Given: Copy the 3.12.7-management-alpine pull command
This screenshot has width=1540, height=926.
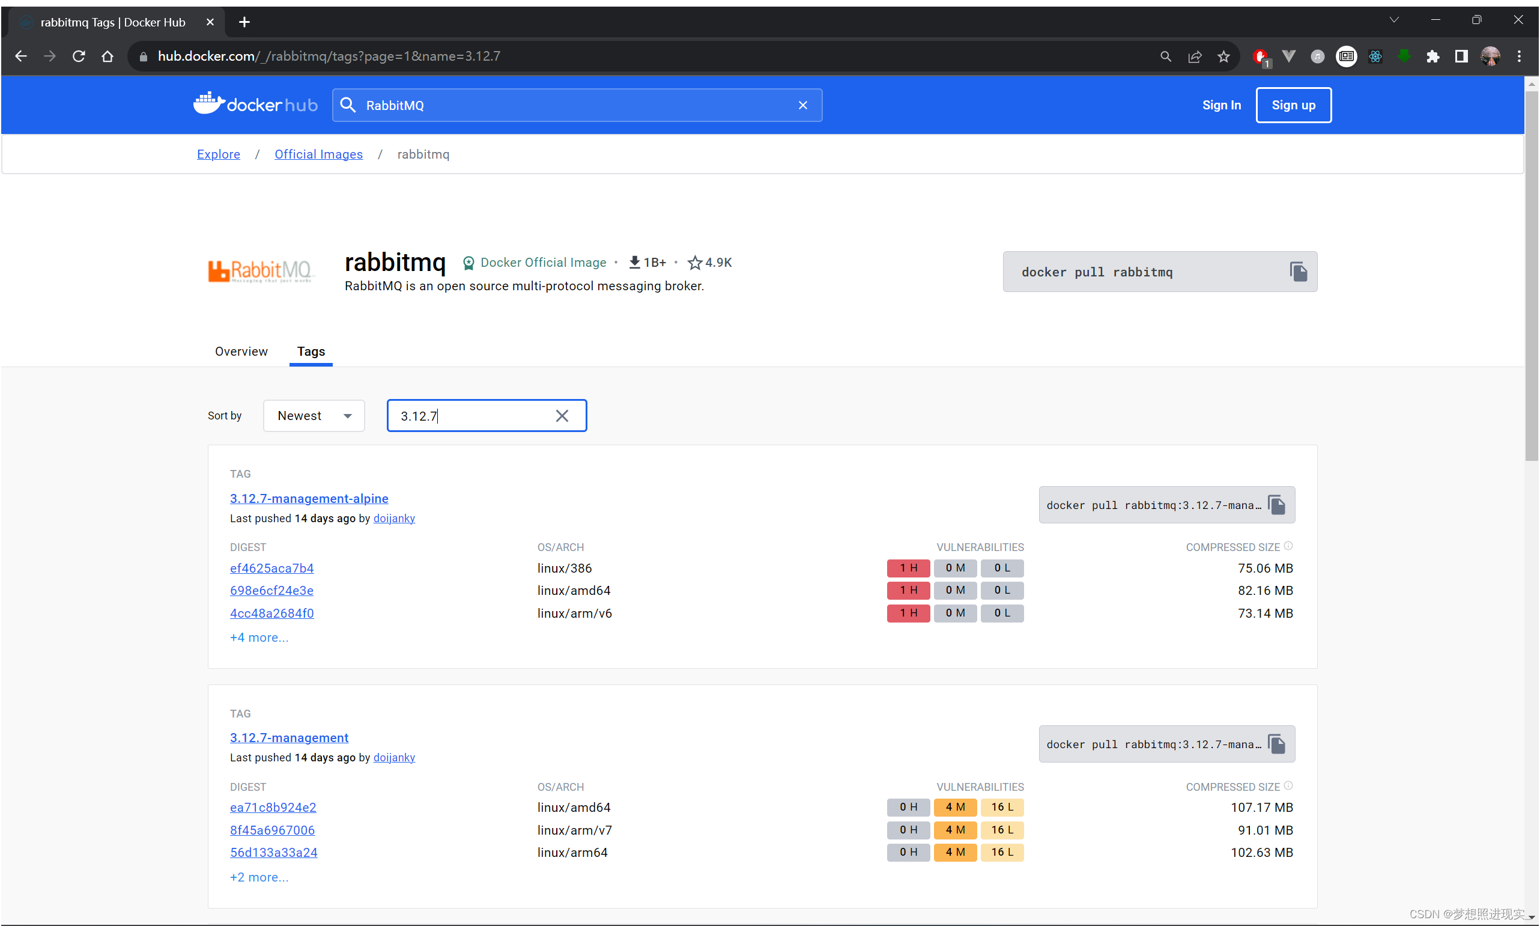Looking at the screenshot, I should [1276, 504].
